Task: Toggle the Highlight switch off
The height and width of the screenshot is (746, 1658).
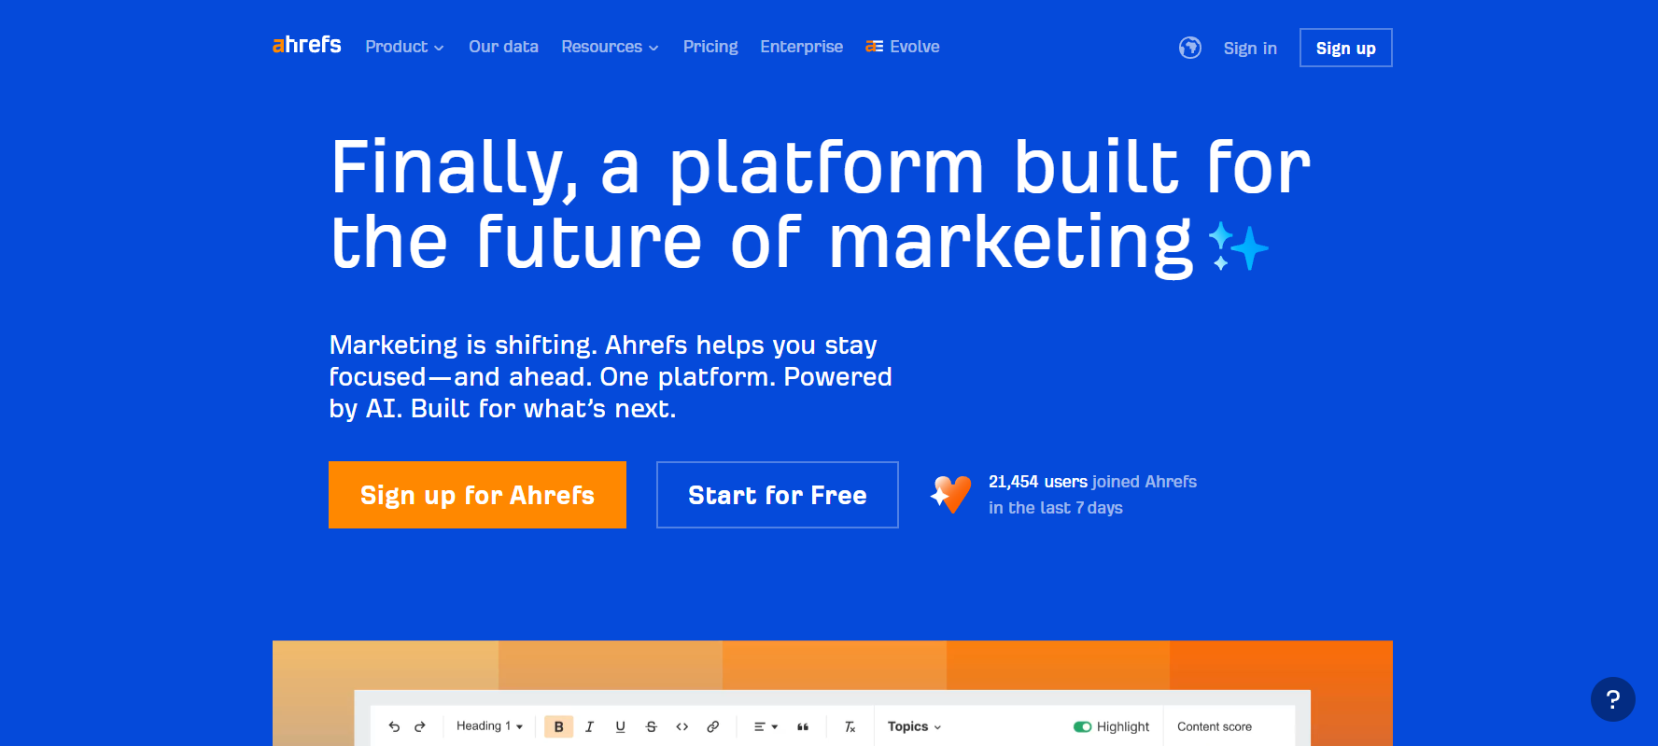Action: [1082, 726]
